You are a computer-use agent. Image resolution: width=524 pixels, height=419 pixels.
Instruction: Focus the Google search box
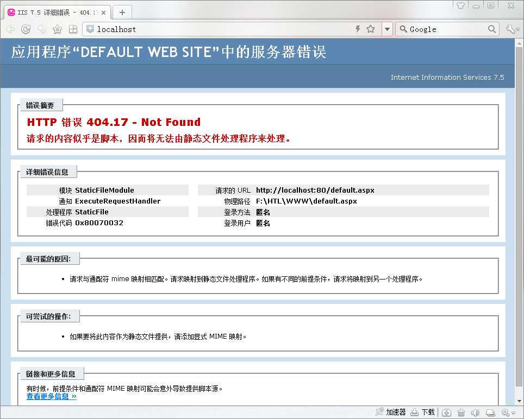tap(447, 29)
